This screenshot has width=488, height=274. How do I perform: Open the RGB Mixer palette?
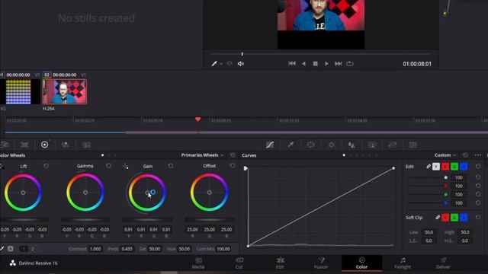(65, 145)
